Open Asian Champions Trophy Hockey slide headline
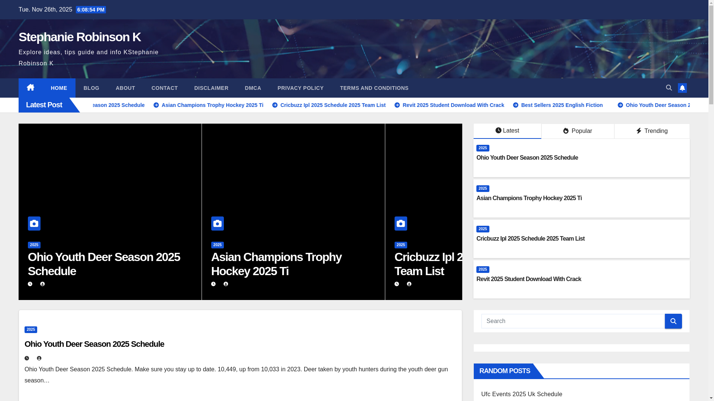The height and width of the screenshot is (401, 714). 276,264
